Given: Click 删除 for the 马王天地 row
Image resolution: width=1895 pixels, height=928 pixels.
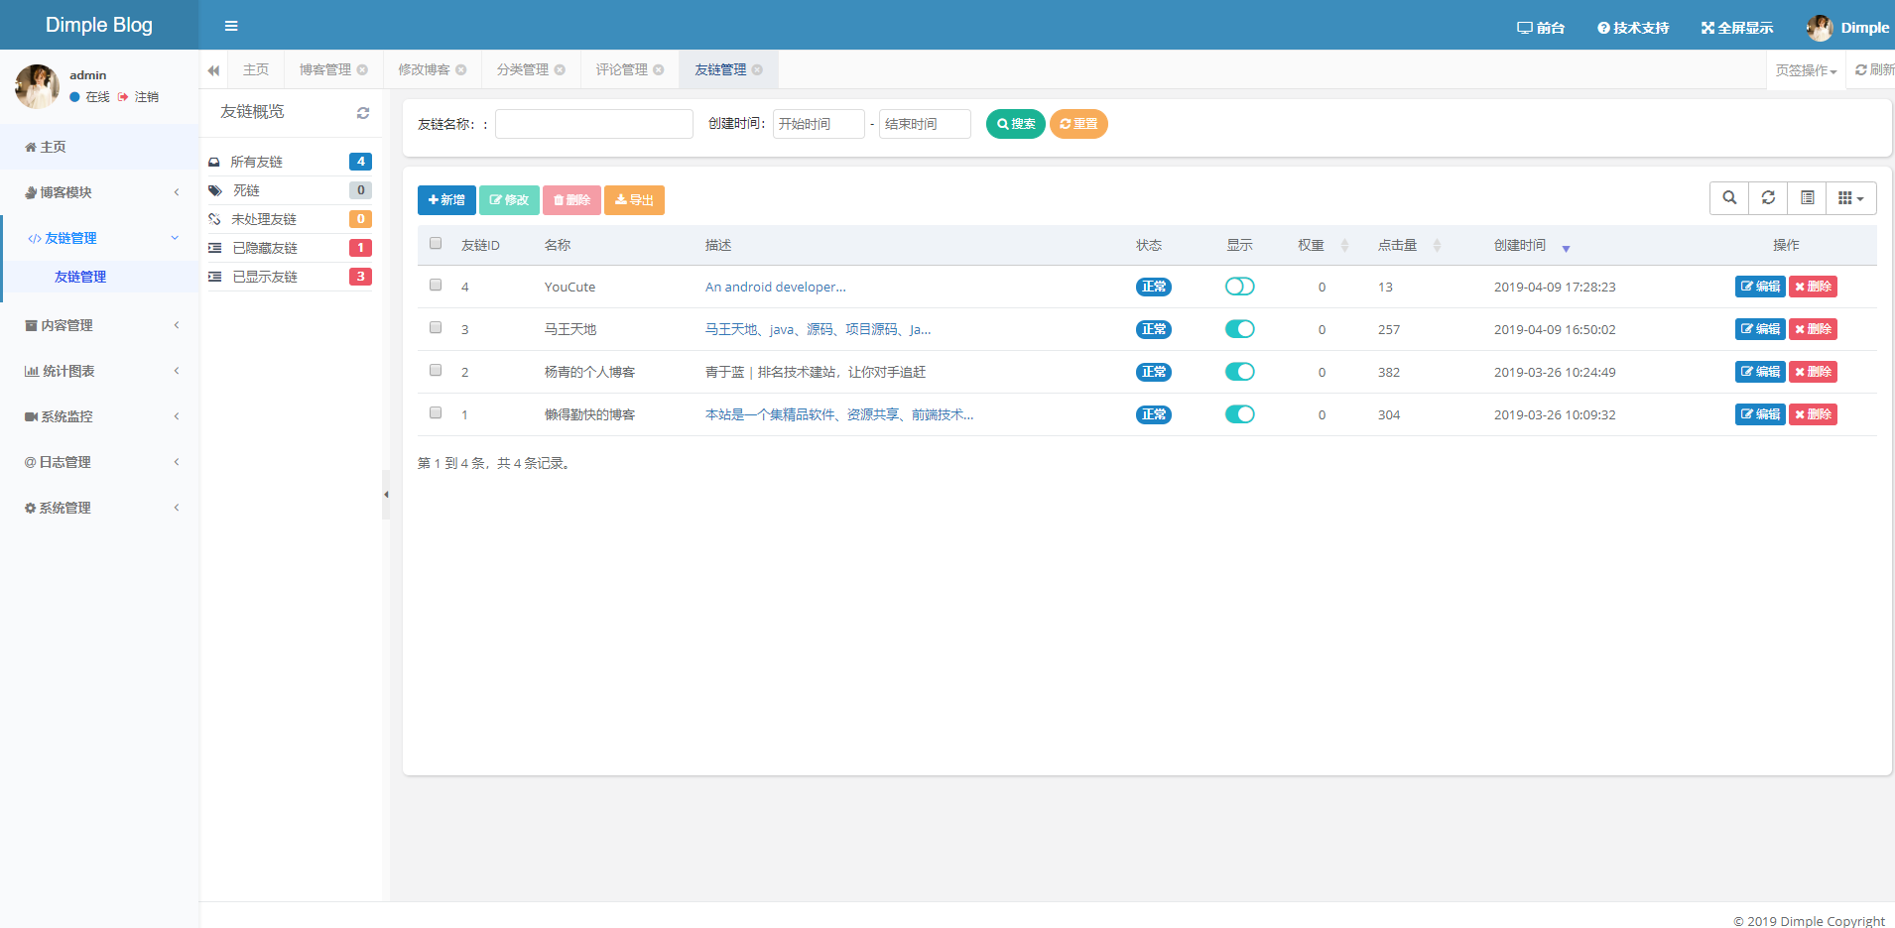Looking at the screenshot, I should 1813,329.
